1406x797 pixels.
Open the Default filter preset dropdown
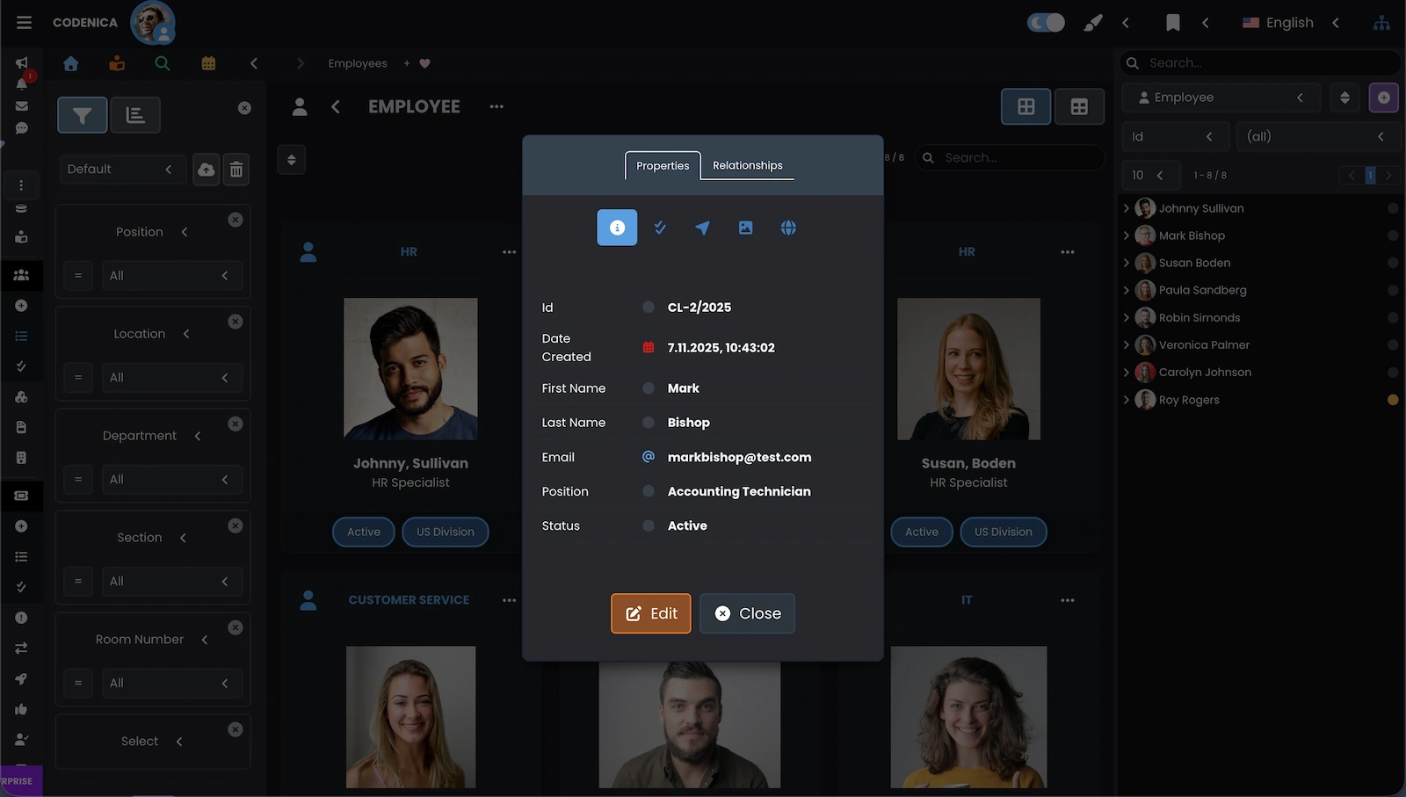[x=120, y=170]
